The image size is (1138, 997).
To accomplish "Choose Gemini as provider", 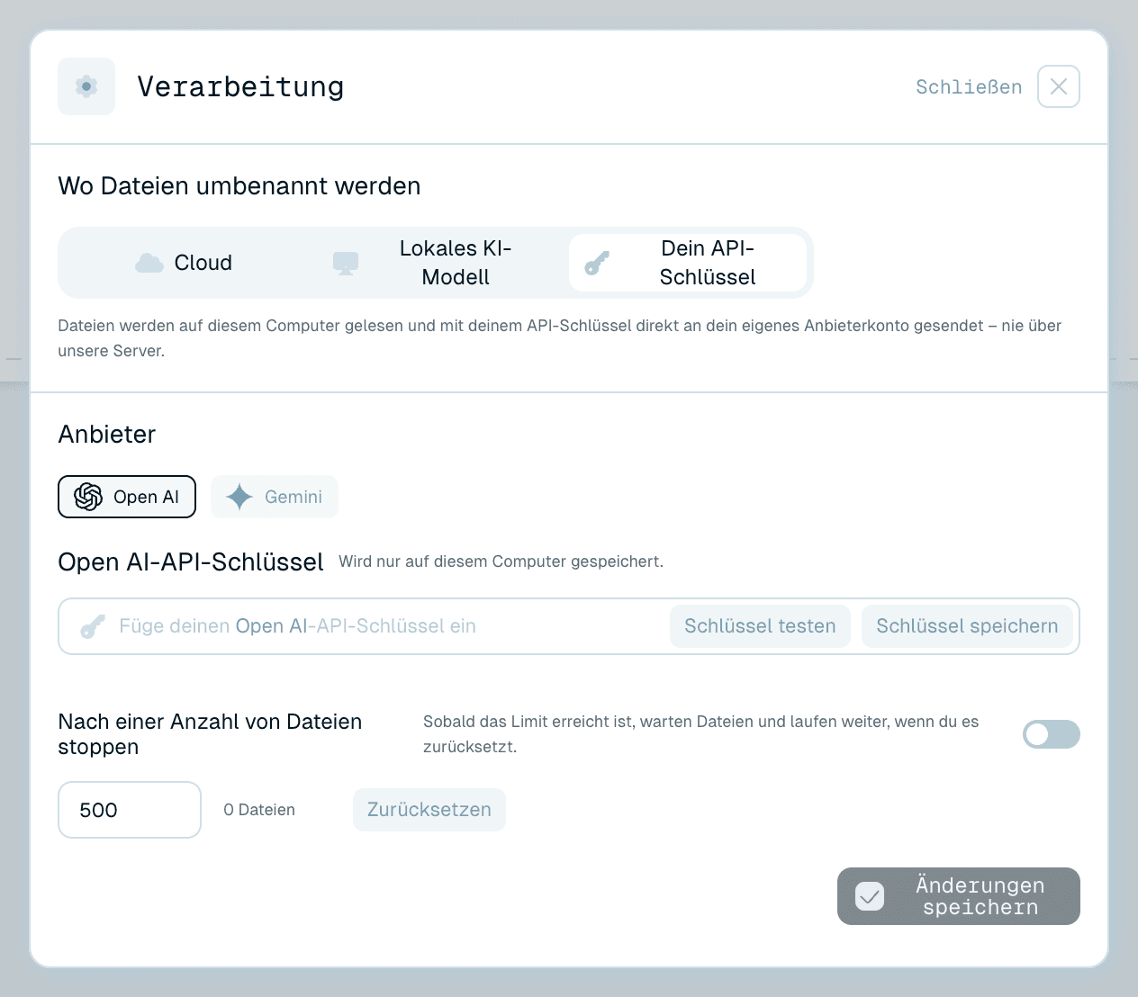I will [x=275, y=497].
